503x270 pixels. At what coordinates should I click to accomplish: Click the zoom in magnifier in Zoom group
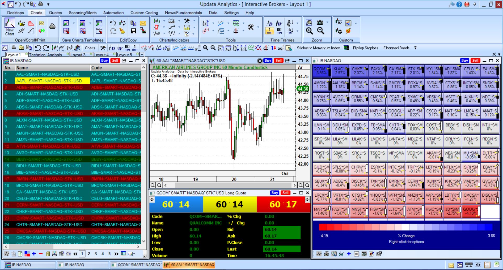[309, 31]
